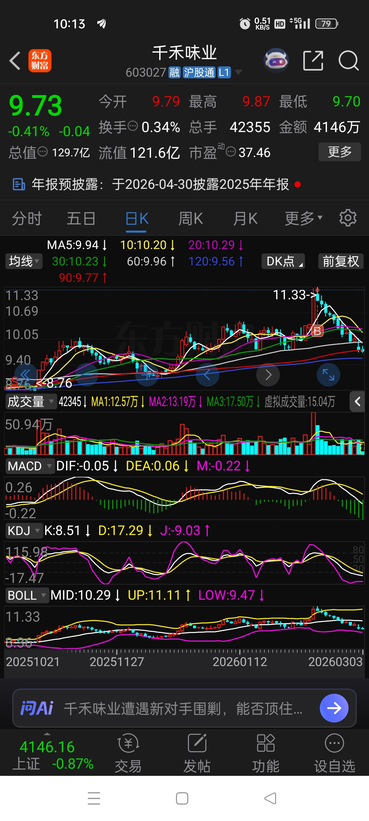Open 更多 chart period dropdown
The height and width of the screenshot is (821, 369).
(304, 218)
